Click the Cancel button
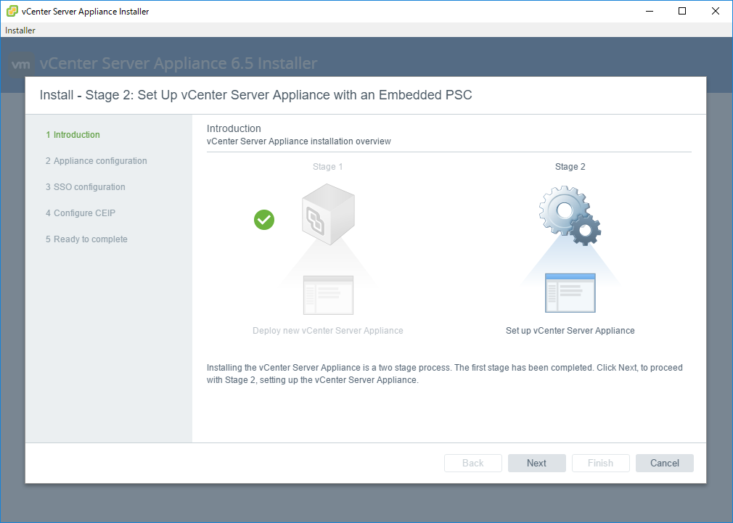The image size is (733, 523). pyautogui.click(x=664, y=464)
